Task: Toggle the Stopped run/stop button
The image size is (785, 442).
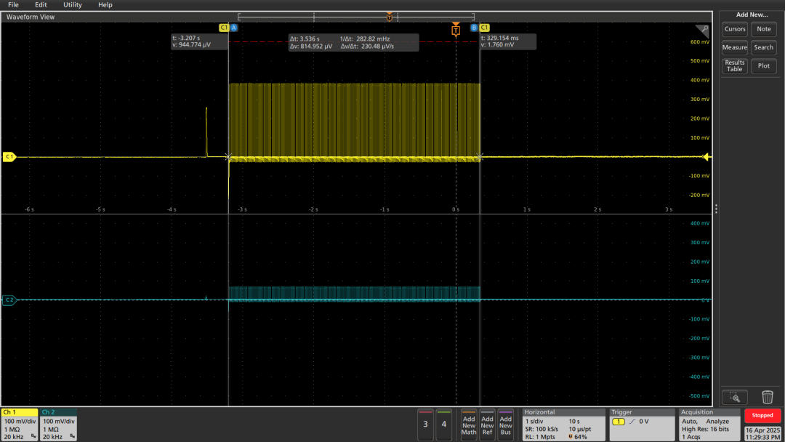Action: point(762,415)
